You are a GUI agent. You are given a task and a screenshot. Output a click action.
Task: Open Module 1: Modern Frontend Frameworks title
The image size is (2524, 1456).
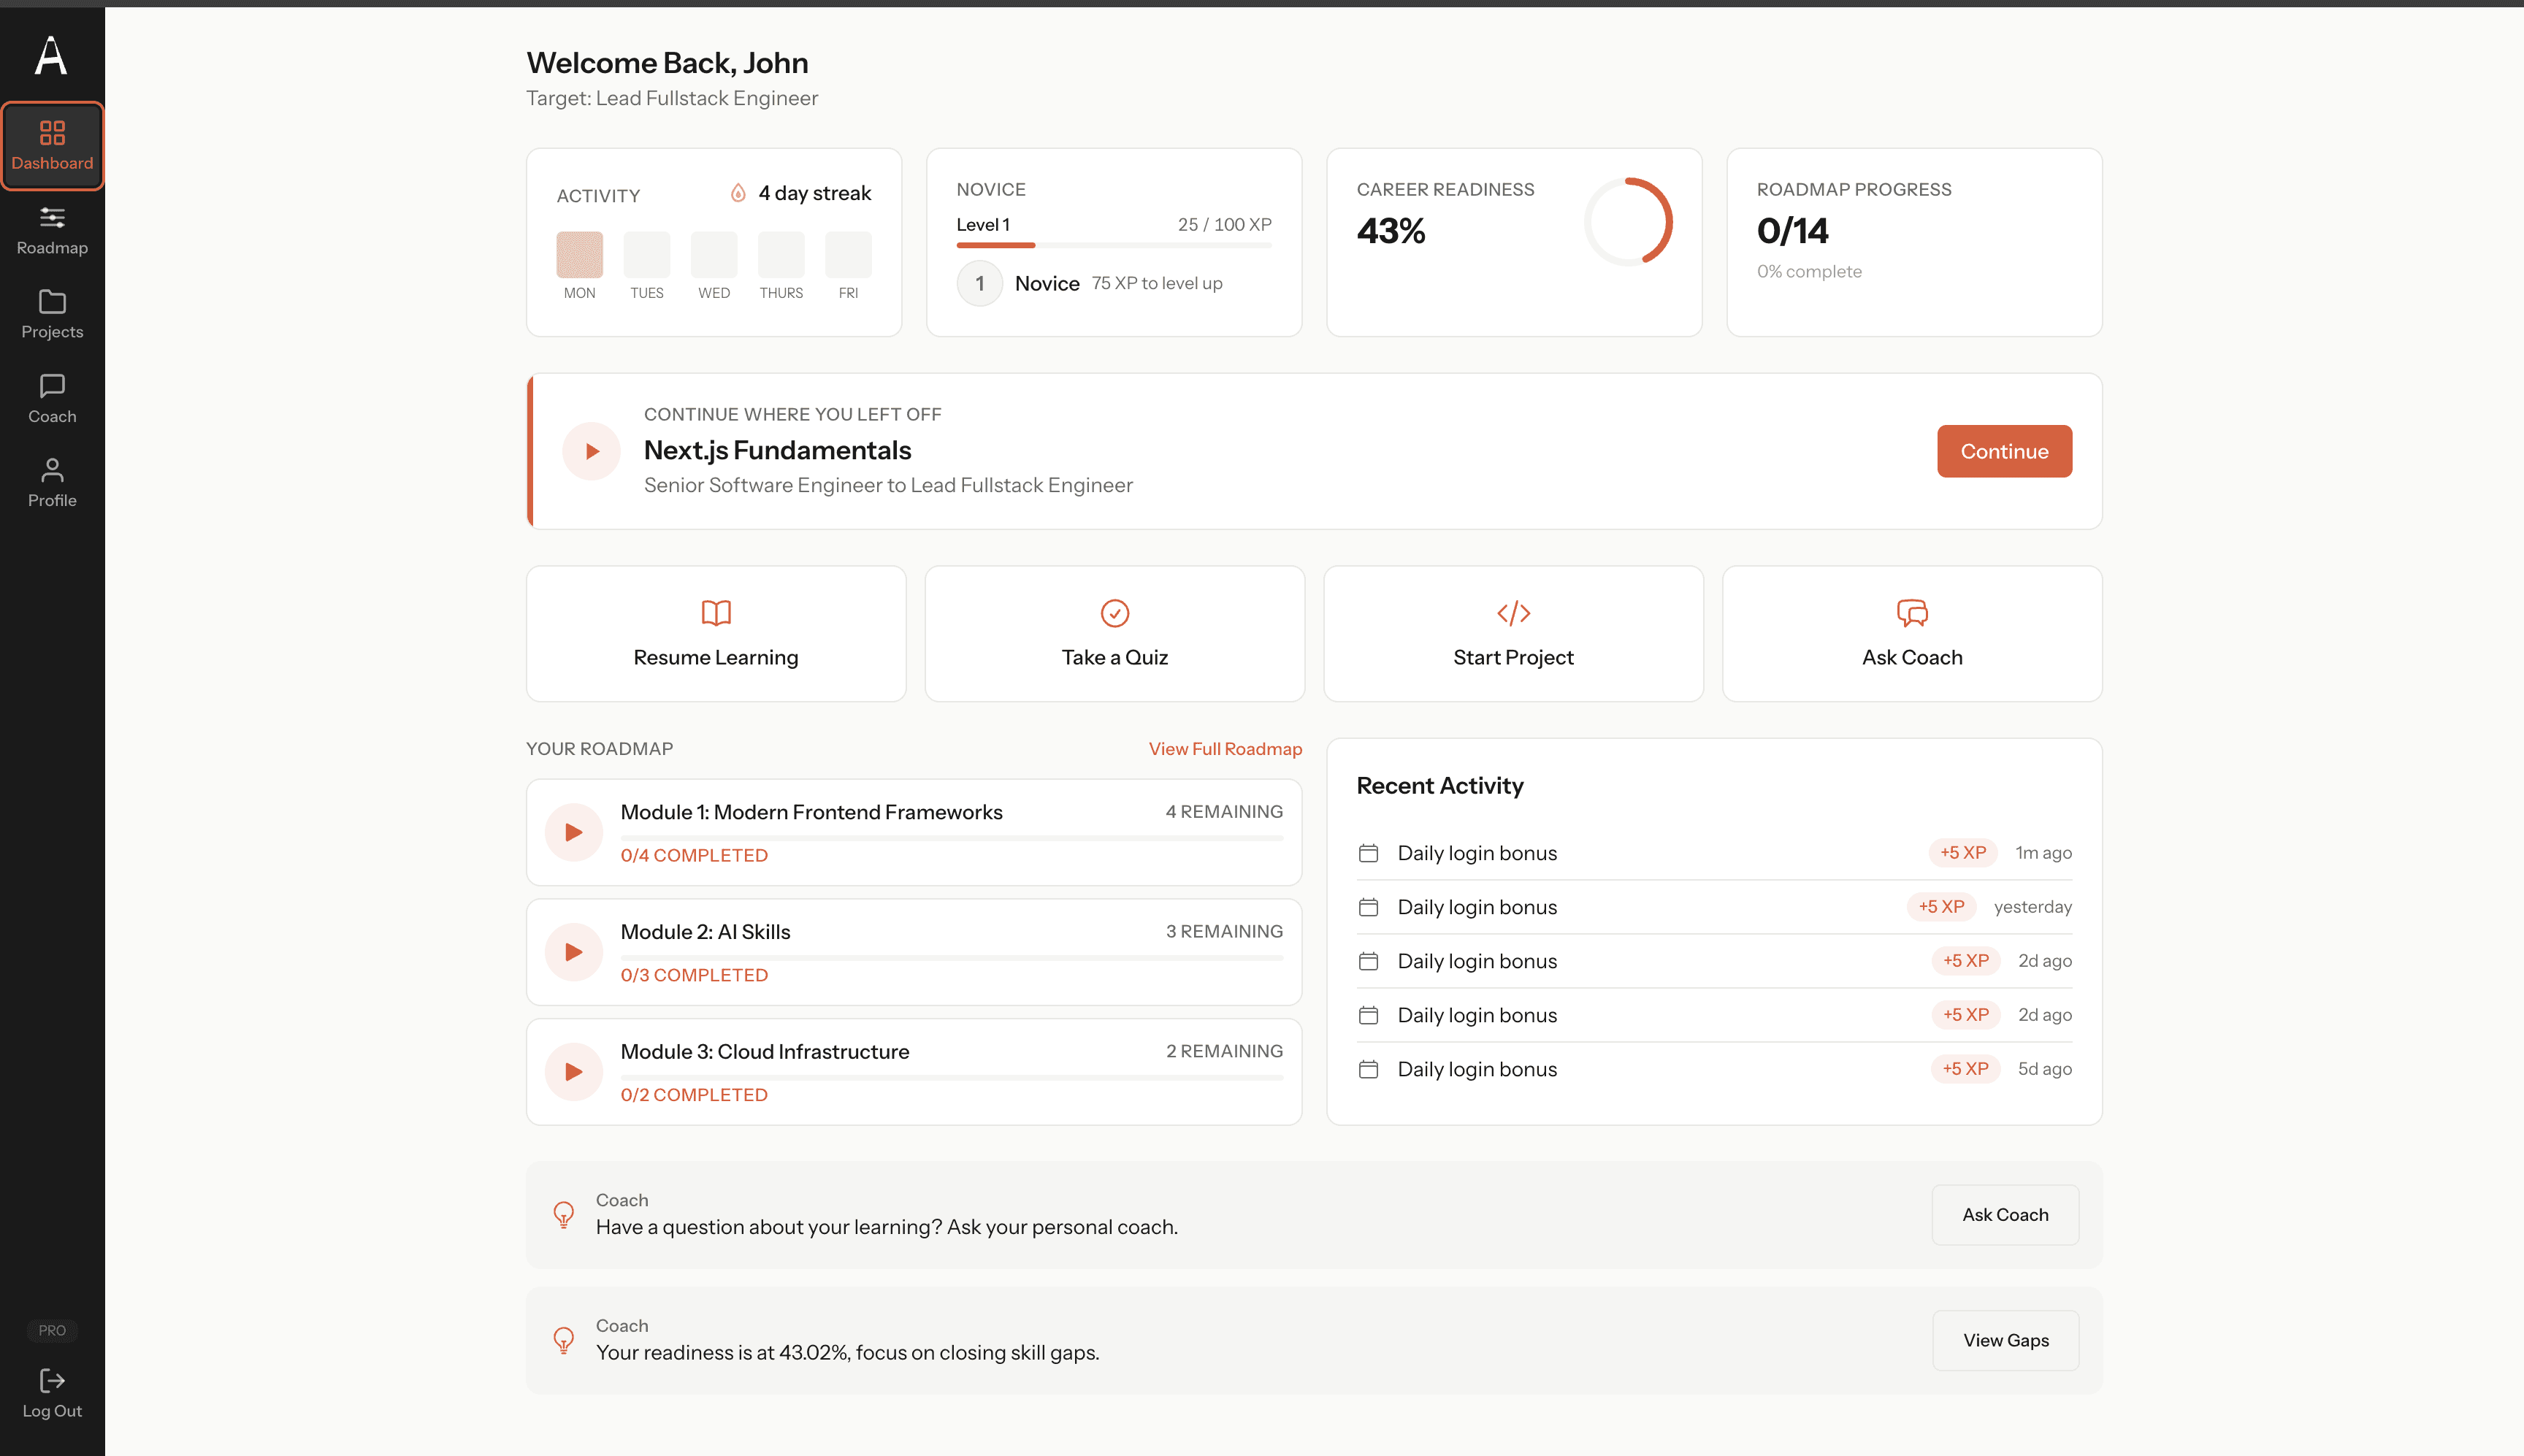click(811, 812)
